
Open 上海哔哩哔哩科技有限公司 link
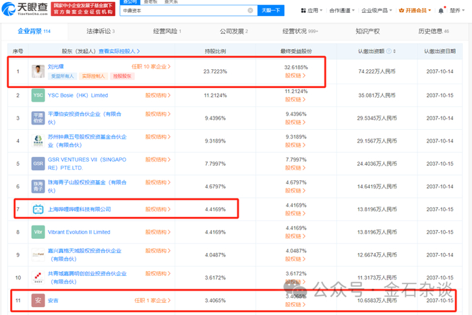pyautogui.click(x=79, y=209)
